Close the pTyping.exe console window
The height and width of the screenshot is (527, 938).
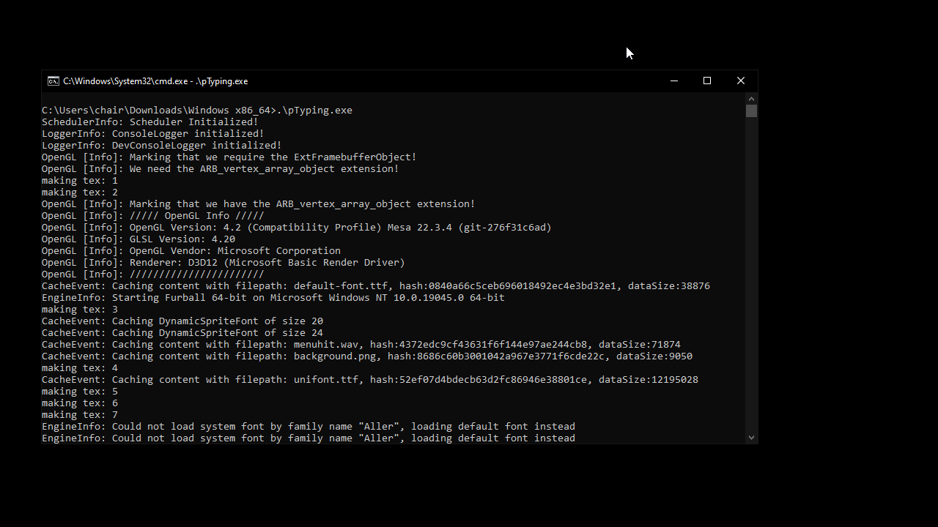[741, 81]
